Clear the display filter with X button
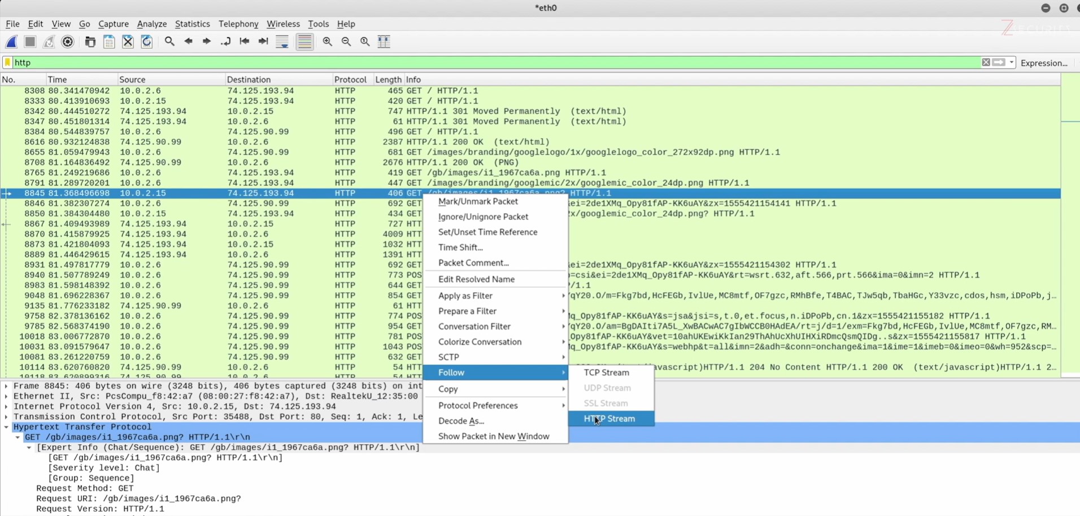Screen dimensions: 1080x516 point(986,63)
